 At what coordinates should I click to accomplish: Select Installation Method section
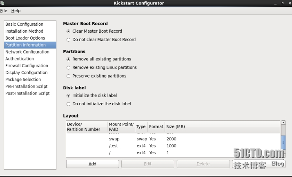click(30, 31)
